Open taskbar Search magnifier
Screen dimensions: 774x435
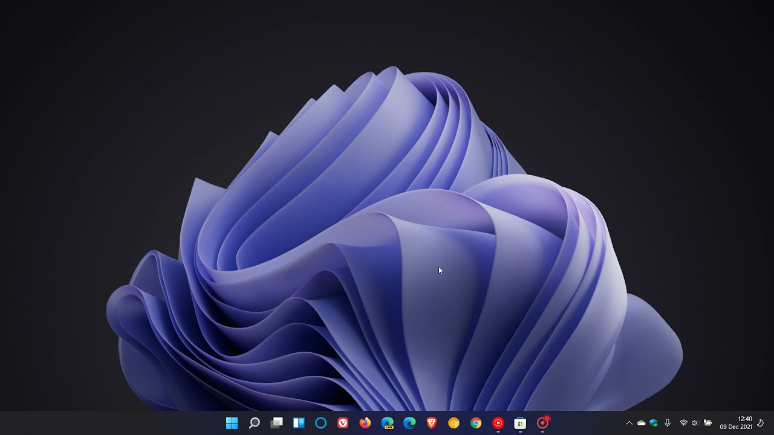[x=255, y=423]
